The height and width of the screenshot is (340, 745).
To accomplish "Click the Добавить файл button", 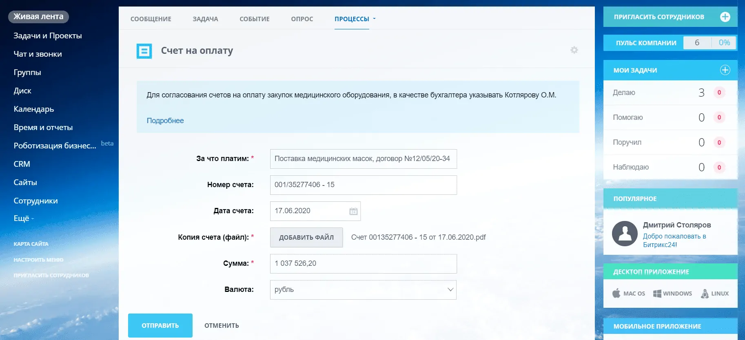I will [x=306, y=238].
